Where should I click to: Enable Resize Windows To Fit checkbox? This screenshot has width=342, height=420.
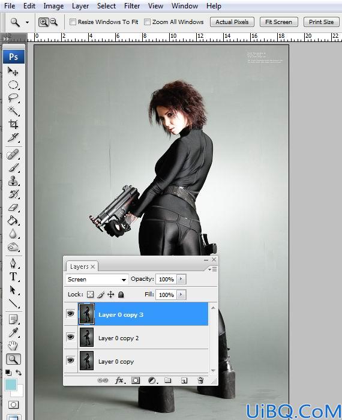click(x=73, y=22)
